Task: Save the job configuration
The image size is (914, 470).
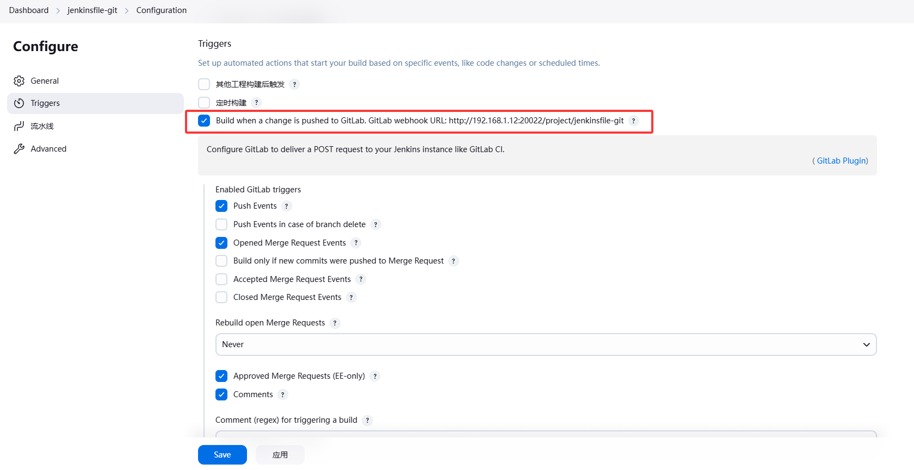Action: click(222, 455)
